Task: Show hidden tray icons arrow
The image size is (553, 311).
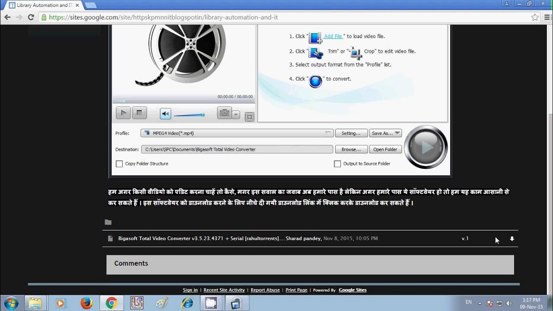Action: click(480, 303)
